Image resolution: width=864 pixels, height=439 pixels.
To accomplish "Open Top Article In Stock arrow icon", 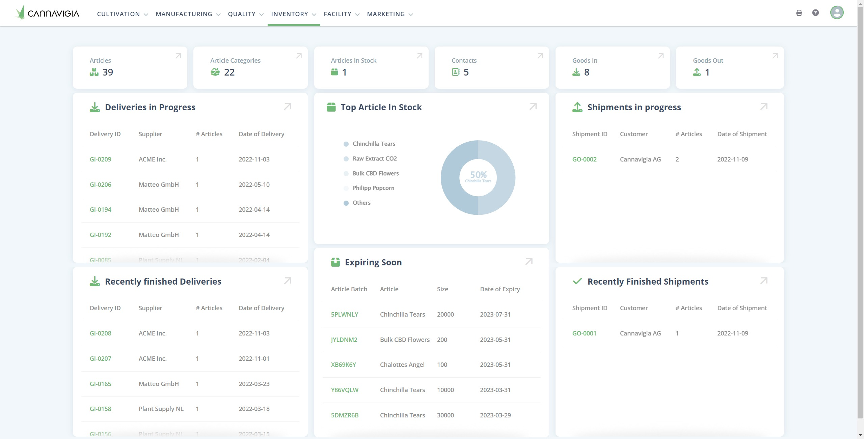I will (533, 107).
